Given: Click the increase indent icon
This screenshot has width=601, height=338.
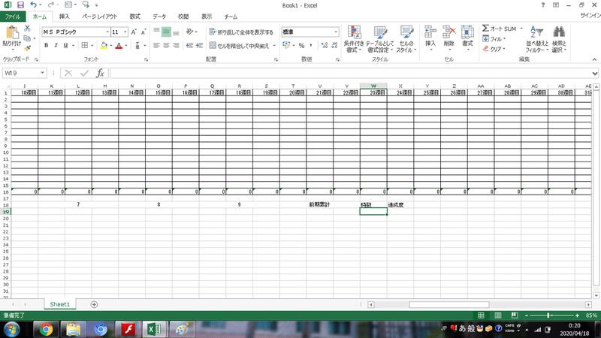Looking at the screenshot, I should [x=199, y=45].
